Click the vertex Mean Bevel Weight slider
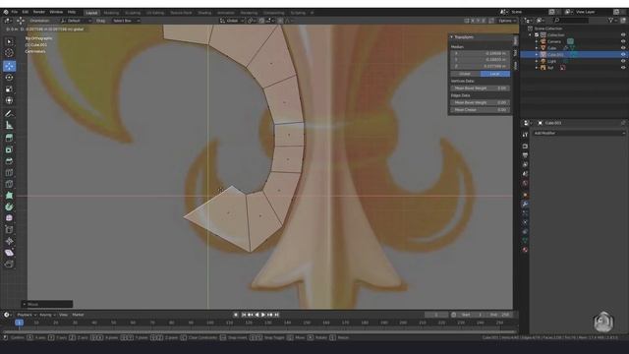 coord(481,88)
